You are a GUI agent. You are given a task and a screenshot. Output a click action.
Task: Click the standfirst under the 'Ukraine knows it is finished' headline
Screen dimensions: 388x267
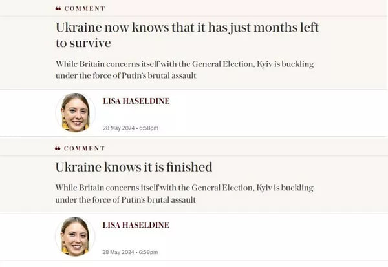point(184,193)
